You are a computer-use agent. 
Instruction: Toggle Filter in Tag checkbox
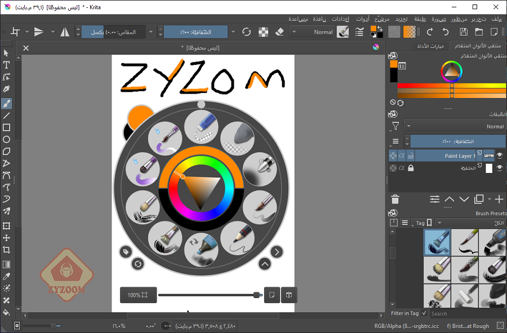(x=424, y=313)
